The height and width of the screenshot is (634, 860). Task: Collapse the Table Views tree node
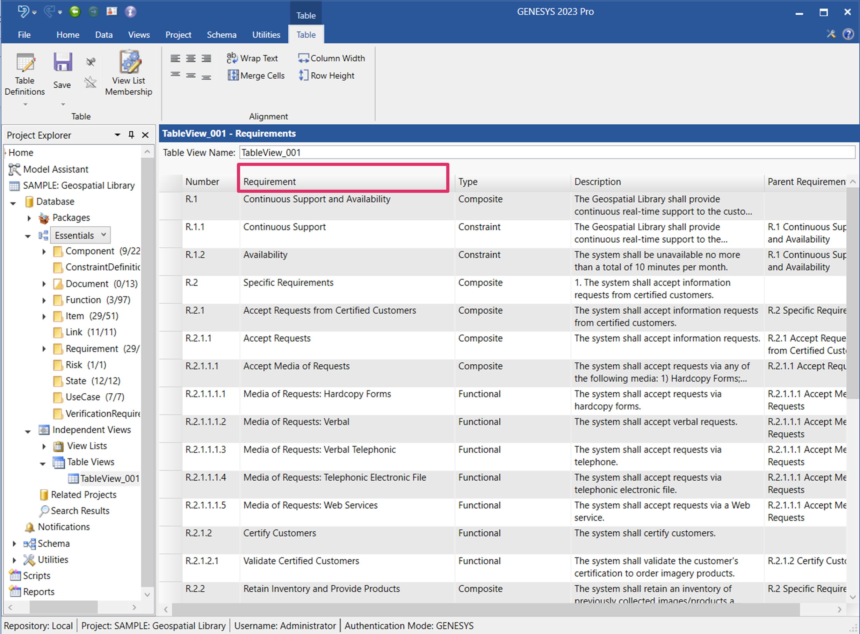point(43,464)
